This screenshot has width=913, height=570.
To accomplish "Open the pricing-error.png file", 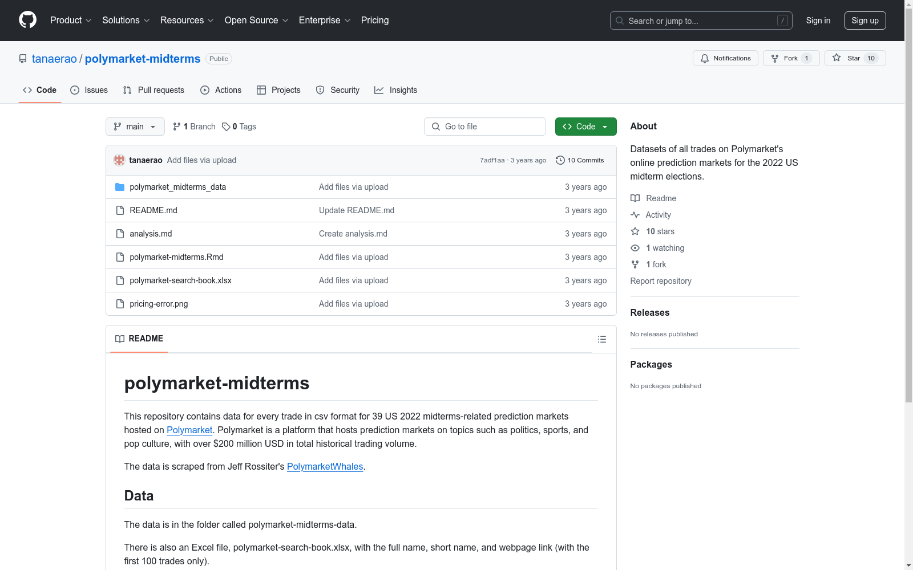I will pos(159,304).
